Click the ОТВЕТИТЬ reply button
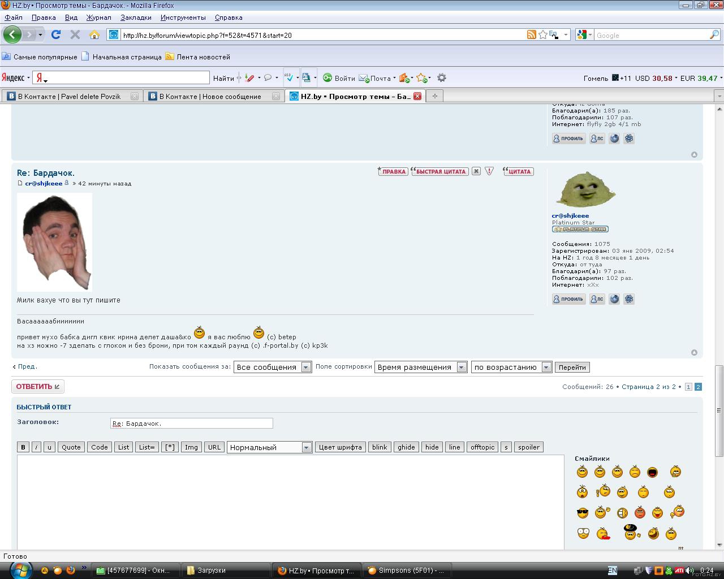The width and height of the screenshot is (724, 579). tap(38, 387)
